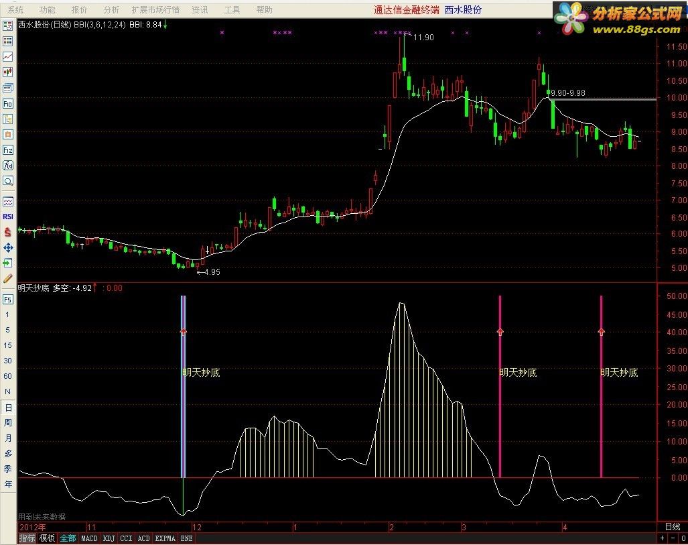This screenshot has width=688, height=545.
Task: Open the 报价 menu
Action: coord(79,9)
